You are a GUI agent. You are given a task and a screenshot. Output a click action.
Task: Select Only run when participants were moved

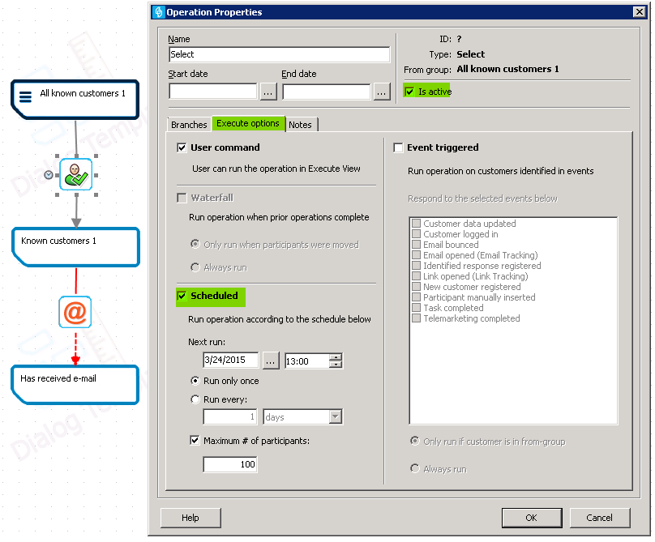click(195, 244)
